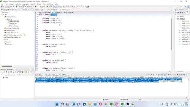Select the getCity() method in Outline
Image resolution: width=190 pixels, height=107 pixels.
[x=184, y=30]
